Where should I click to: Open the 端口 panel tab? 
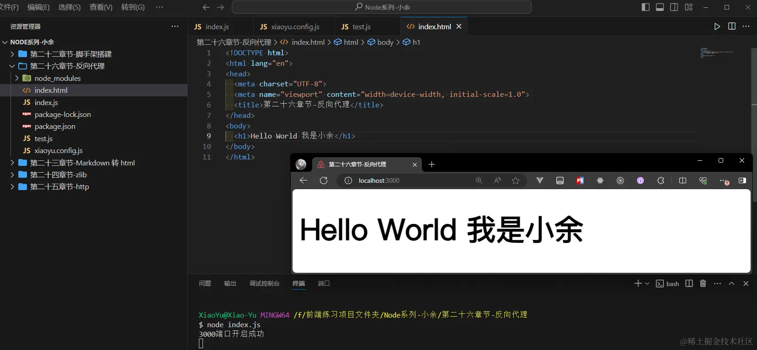point(324,283)
